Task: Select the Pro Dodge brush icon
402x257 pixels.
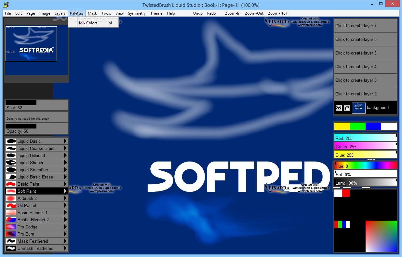Action: (x=11, y=227)
